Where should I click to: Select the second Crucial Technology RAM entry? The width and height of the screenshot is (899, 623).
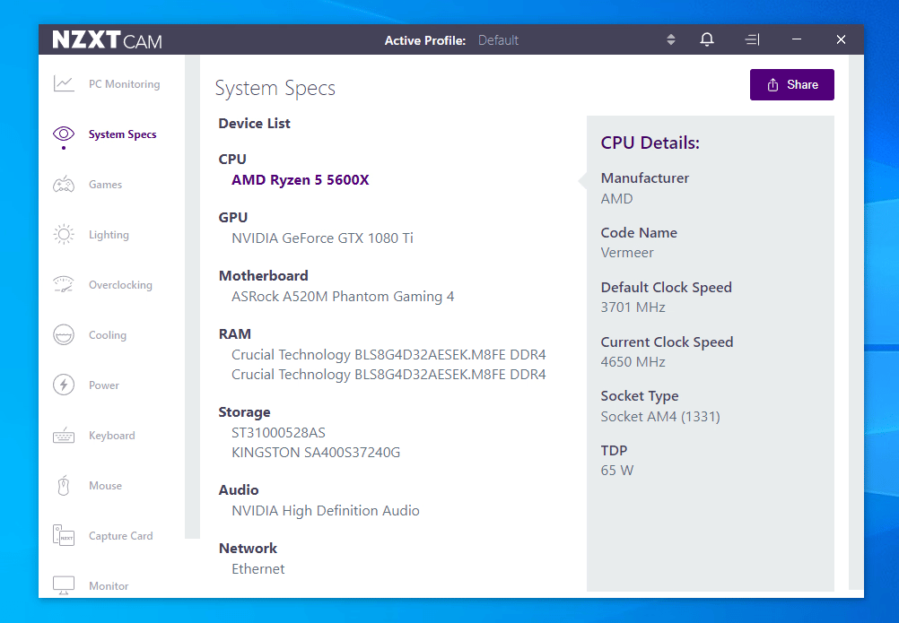point(388,375)
